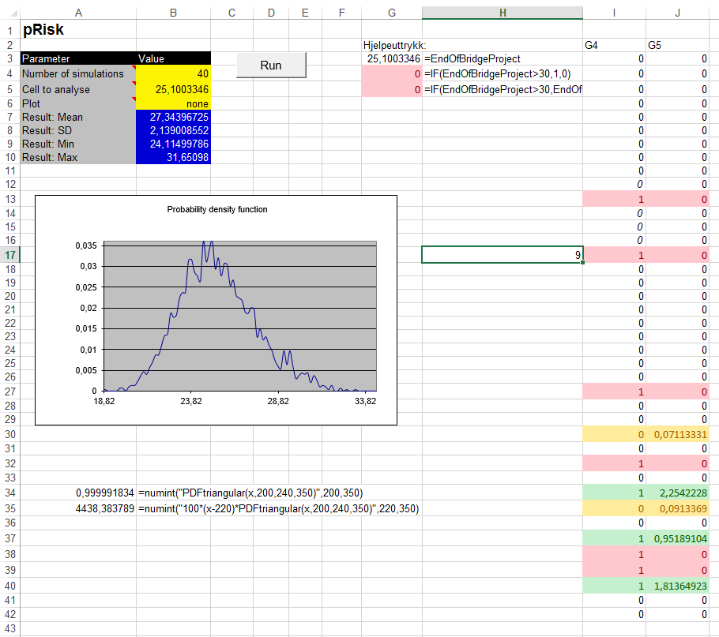Select row 1 header
Viewport: 719px width, 637px height.
[x=10, y=31]
